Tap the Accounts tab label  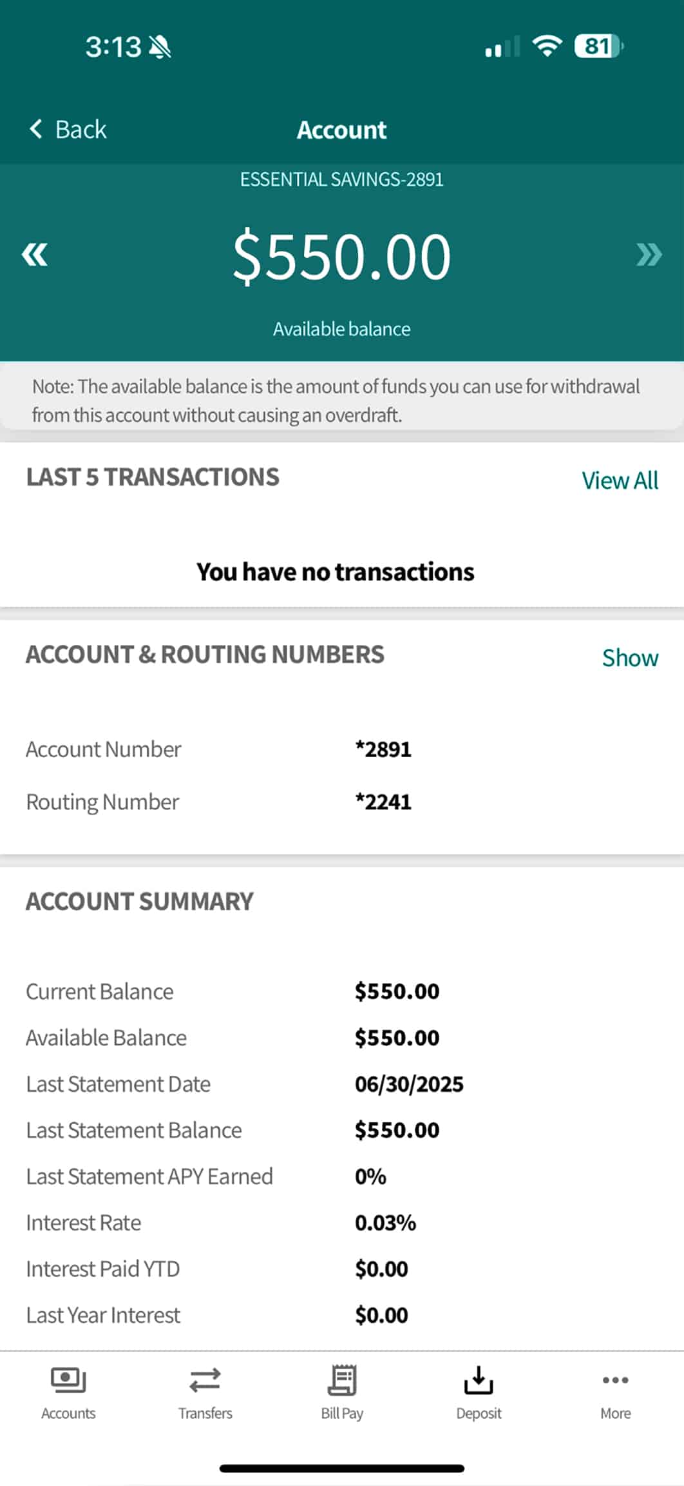(68, 1413)
